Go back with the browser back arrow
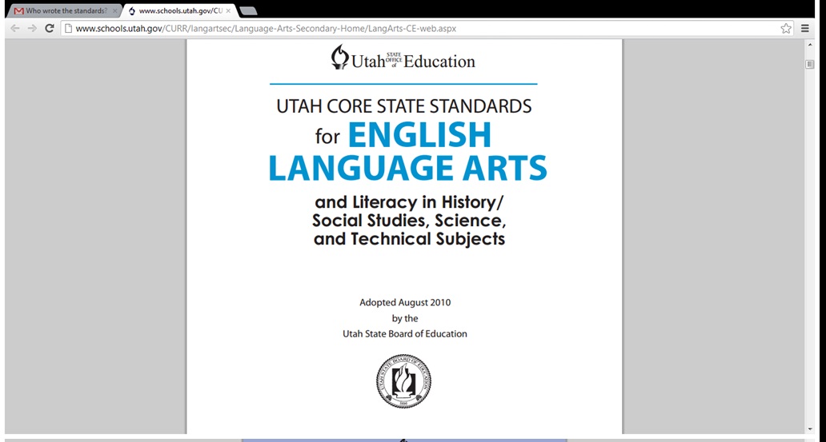Image resolution: width=826 pixels, height=442 pixels. point(15,29)
